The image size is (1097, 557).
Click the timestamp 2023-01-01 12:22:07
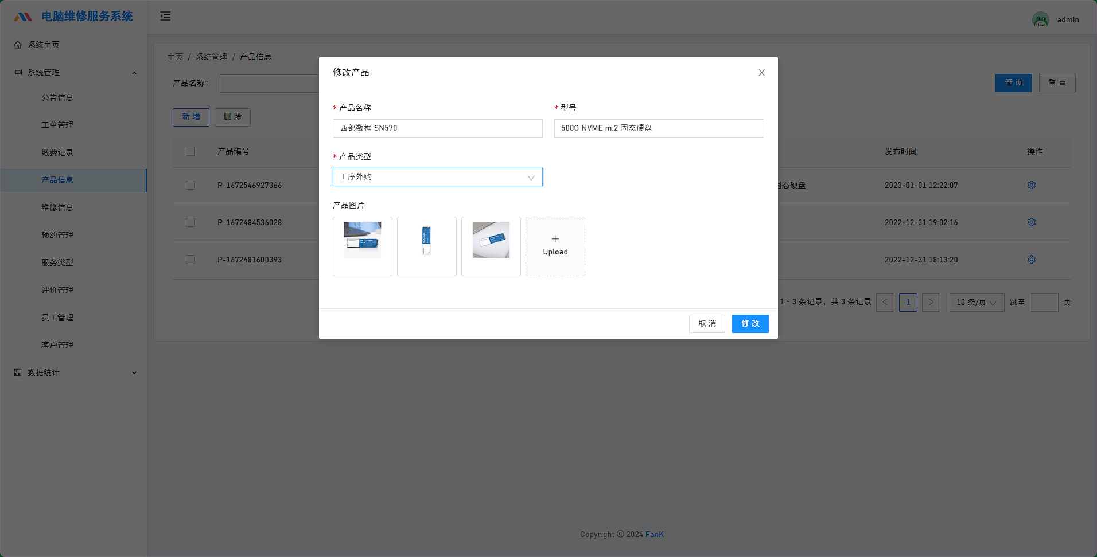921,185
